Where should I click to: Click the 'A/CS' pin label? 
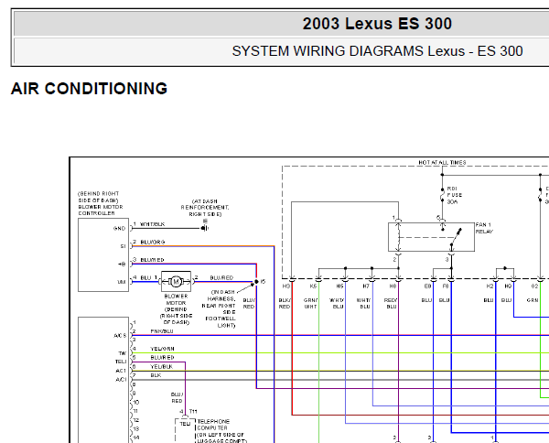120,336
